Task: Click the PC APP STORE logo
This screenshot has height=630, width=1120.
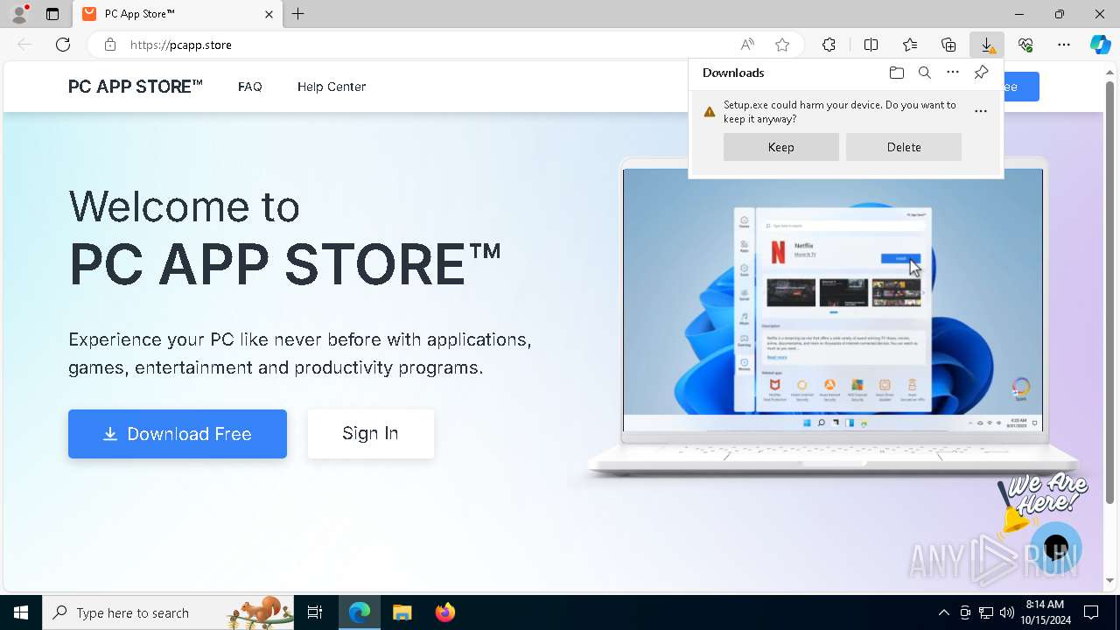Action: click(136, 87)
